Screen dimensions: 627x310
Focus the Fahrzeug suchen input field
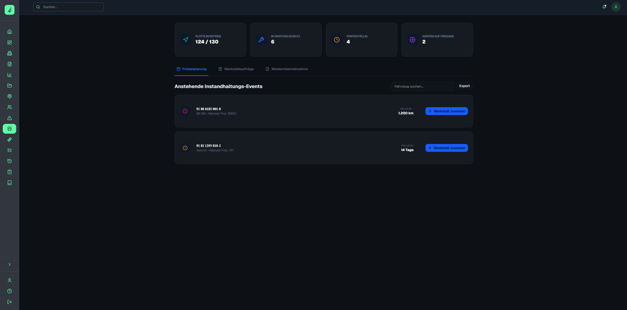[x=422, y=86]
